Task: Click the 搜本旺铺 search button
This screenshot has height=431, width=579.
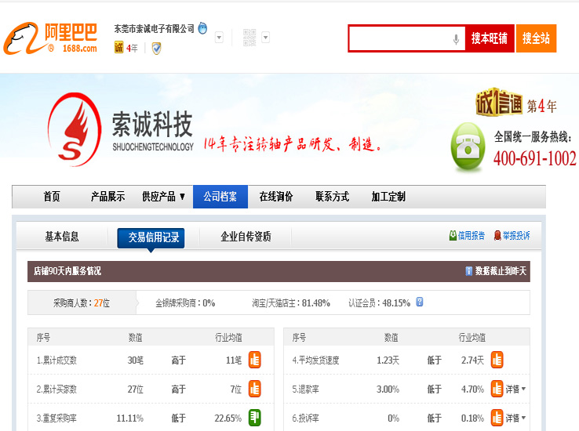Action: pos(490,38)
